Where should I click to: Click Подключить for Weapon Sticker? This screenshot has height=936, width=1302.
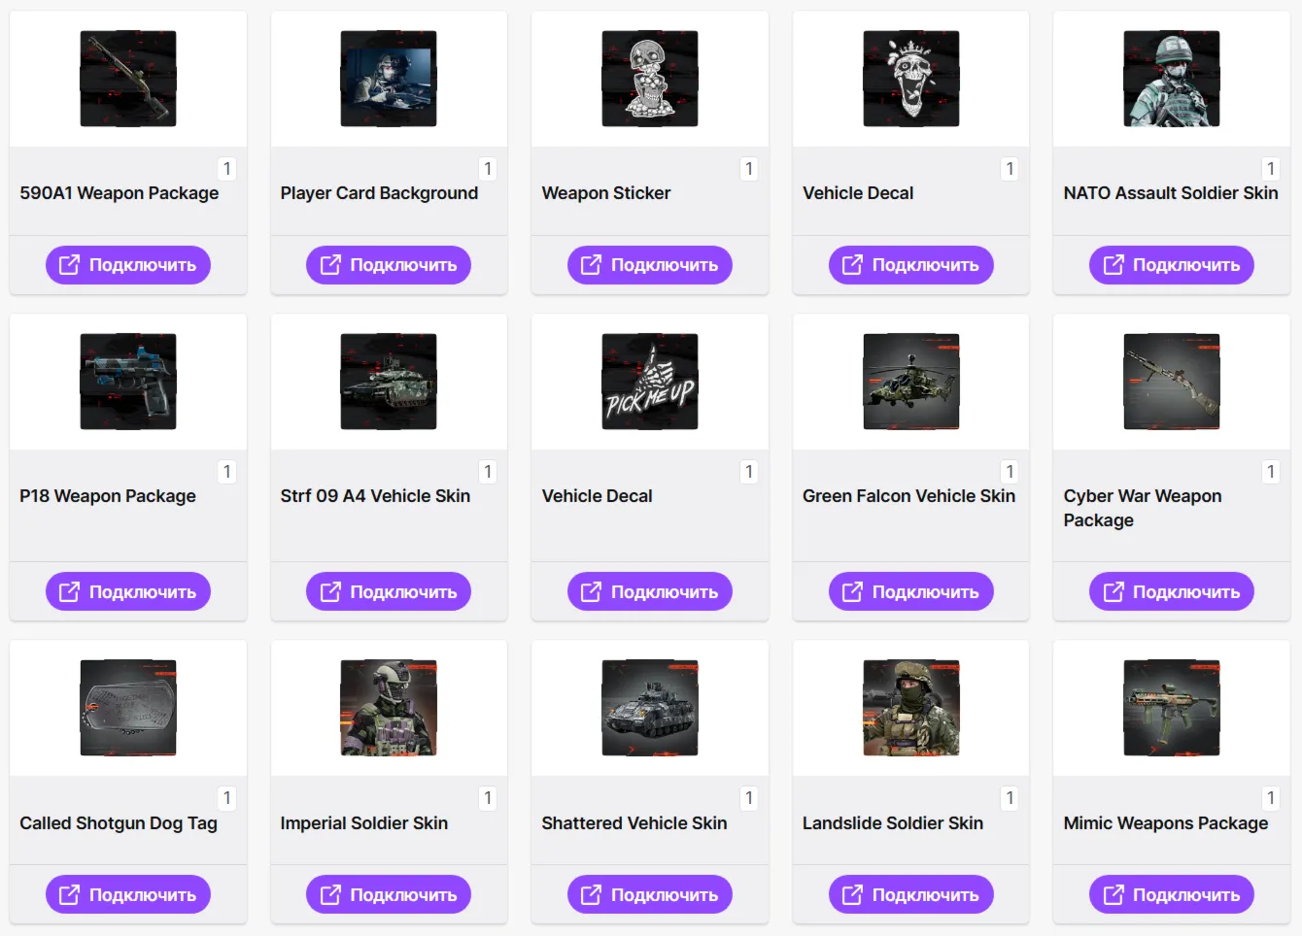tap(650, 265)
